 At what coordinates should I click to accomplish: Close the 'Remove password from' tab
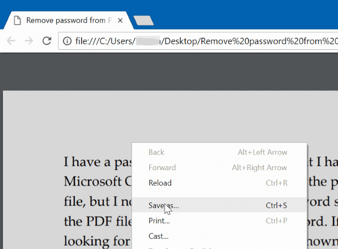pos(120,20)
